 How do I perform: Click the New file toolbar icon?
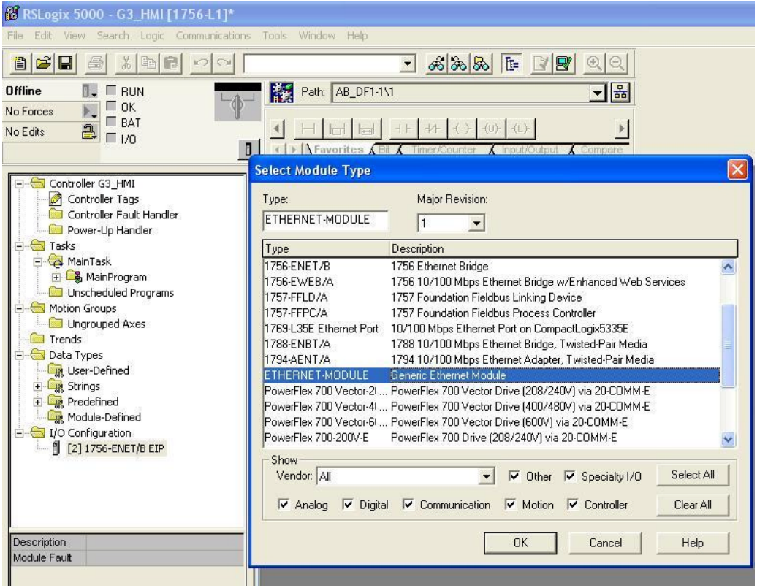(20, 64)
